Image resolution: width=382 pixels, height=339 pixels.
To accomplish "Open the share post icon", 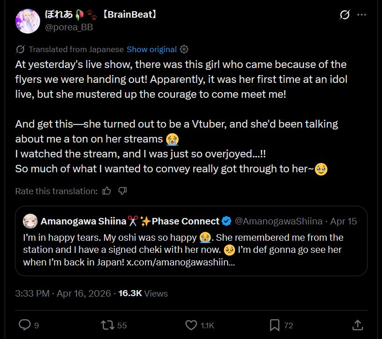I will click(358, 325).
